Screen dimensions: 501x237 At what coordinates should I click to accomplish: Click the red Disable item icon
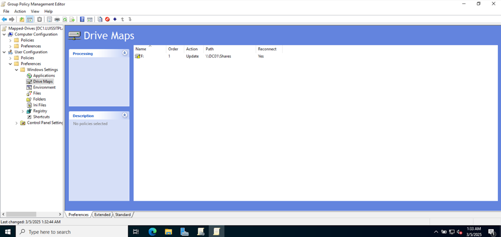(107, 20)
